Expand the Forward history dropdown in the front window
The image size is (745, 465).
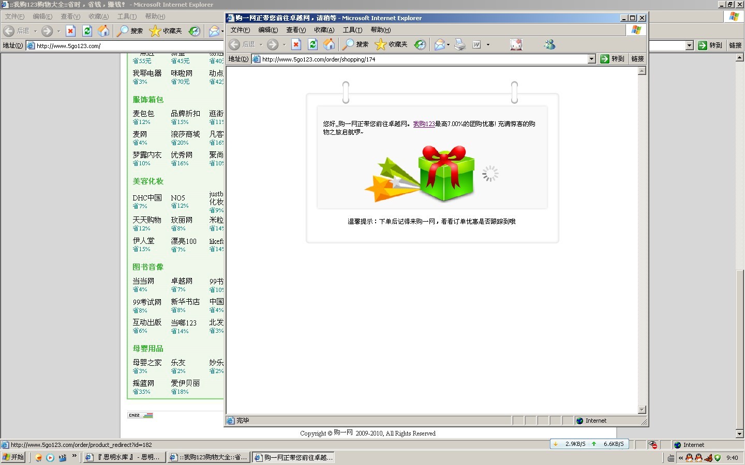click(284, 44)
